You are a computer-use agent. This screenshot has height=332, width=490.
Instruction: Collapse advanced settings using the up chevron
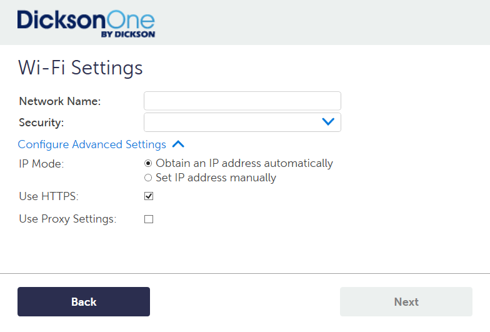click(x=178, y=144)
